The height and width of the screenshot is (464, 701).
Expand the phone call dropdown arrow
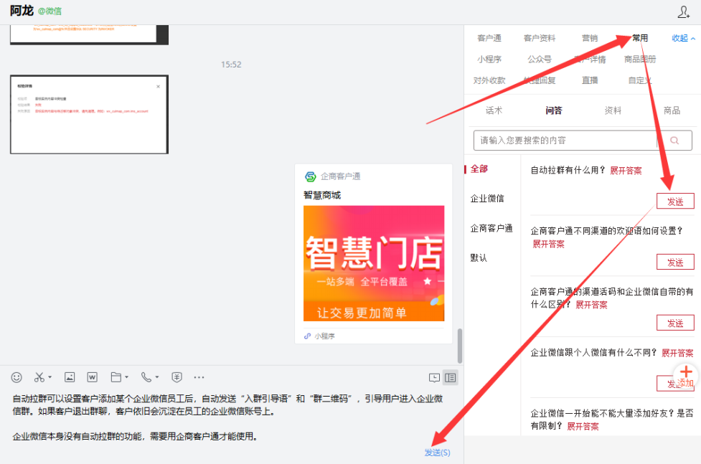pos(157,377)
